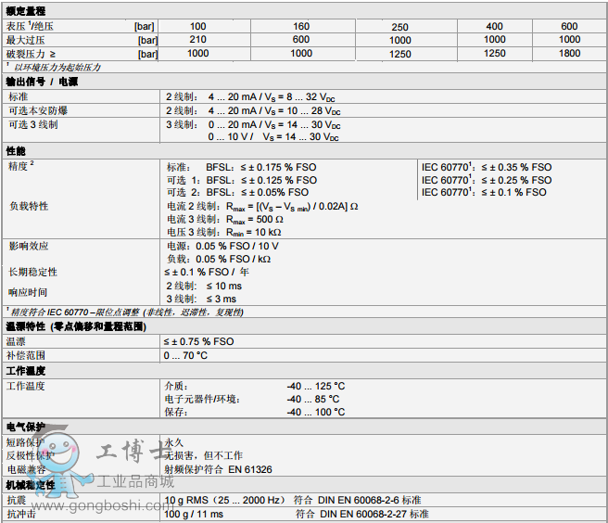Select the 输出信号 / 电源 section header
The image size is (608, 523).
coord(42,82)
